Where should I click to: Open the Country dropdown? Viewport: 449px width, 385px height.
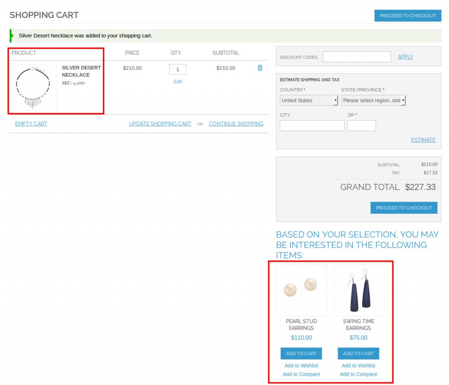coord(309,100)
